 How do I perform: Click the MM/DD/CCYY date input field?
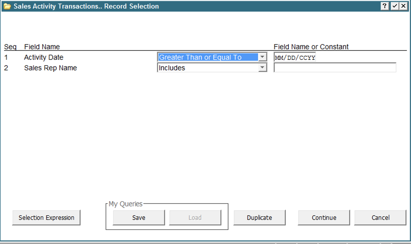click(x=295, y=57)
